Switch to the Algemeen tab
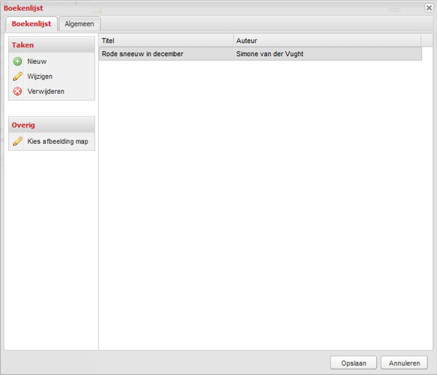Viewport: 437px width, 375px height. click(79, 24)
